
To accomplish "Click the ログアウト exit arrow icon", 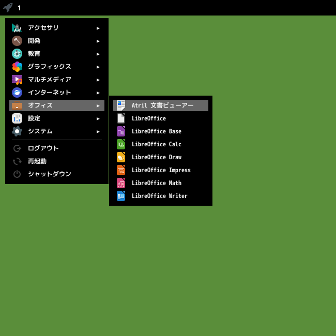I will pos(17,148).
